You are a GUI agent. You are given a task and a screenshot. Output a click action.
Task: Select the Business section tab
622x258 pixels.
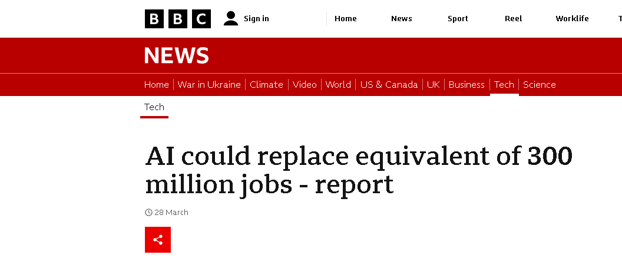point(466,85)
